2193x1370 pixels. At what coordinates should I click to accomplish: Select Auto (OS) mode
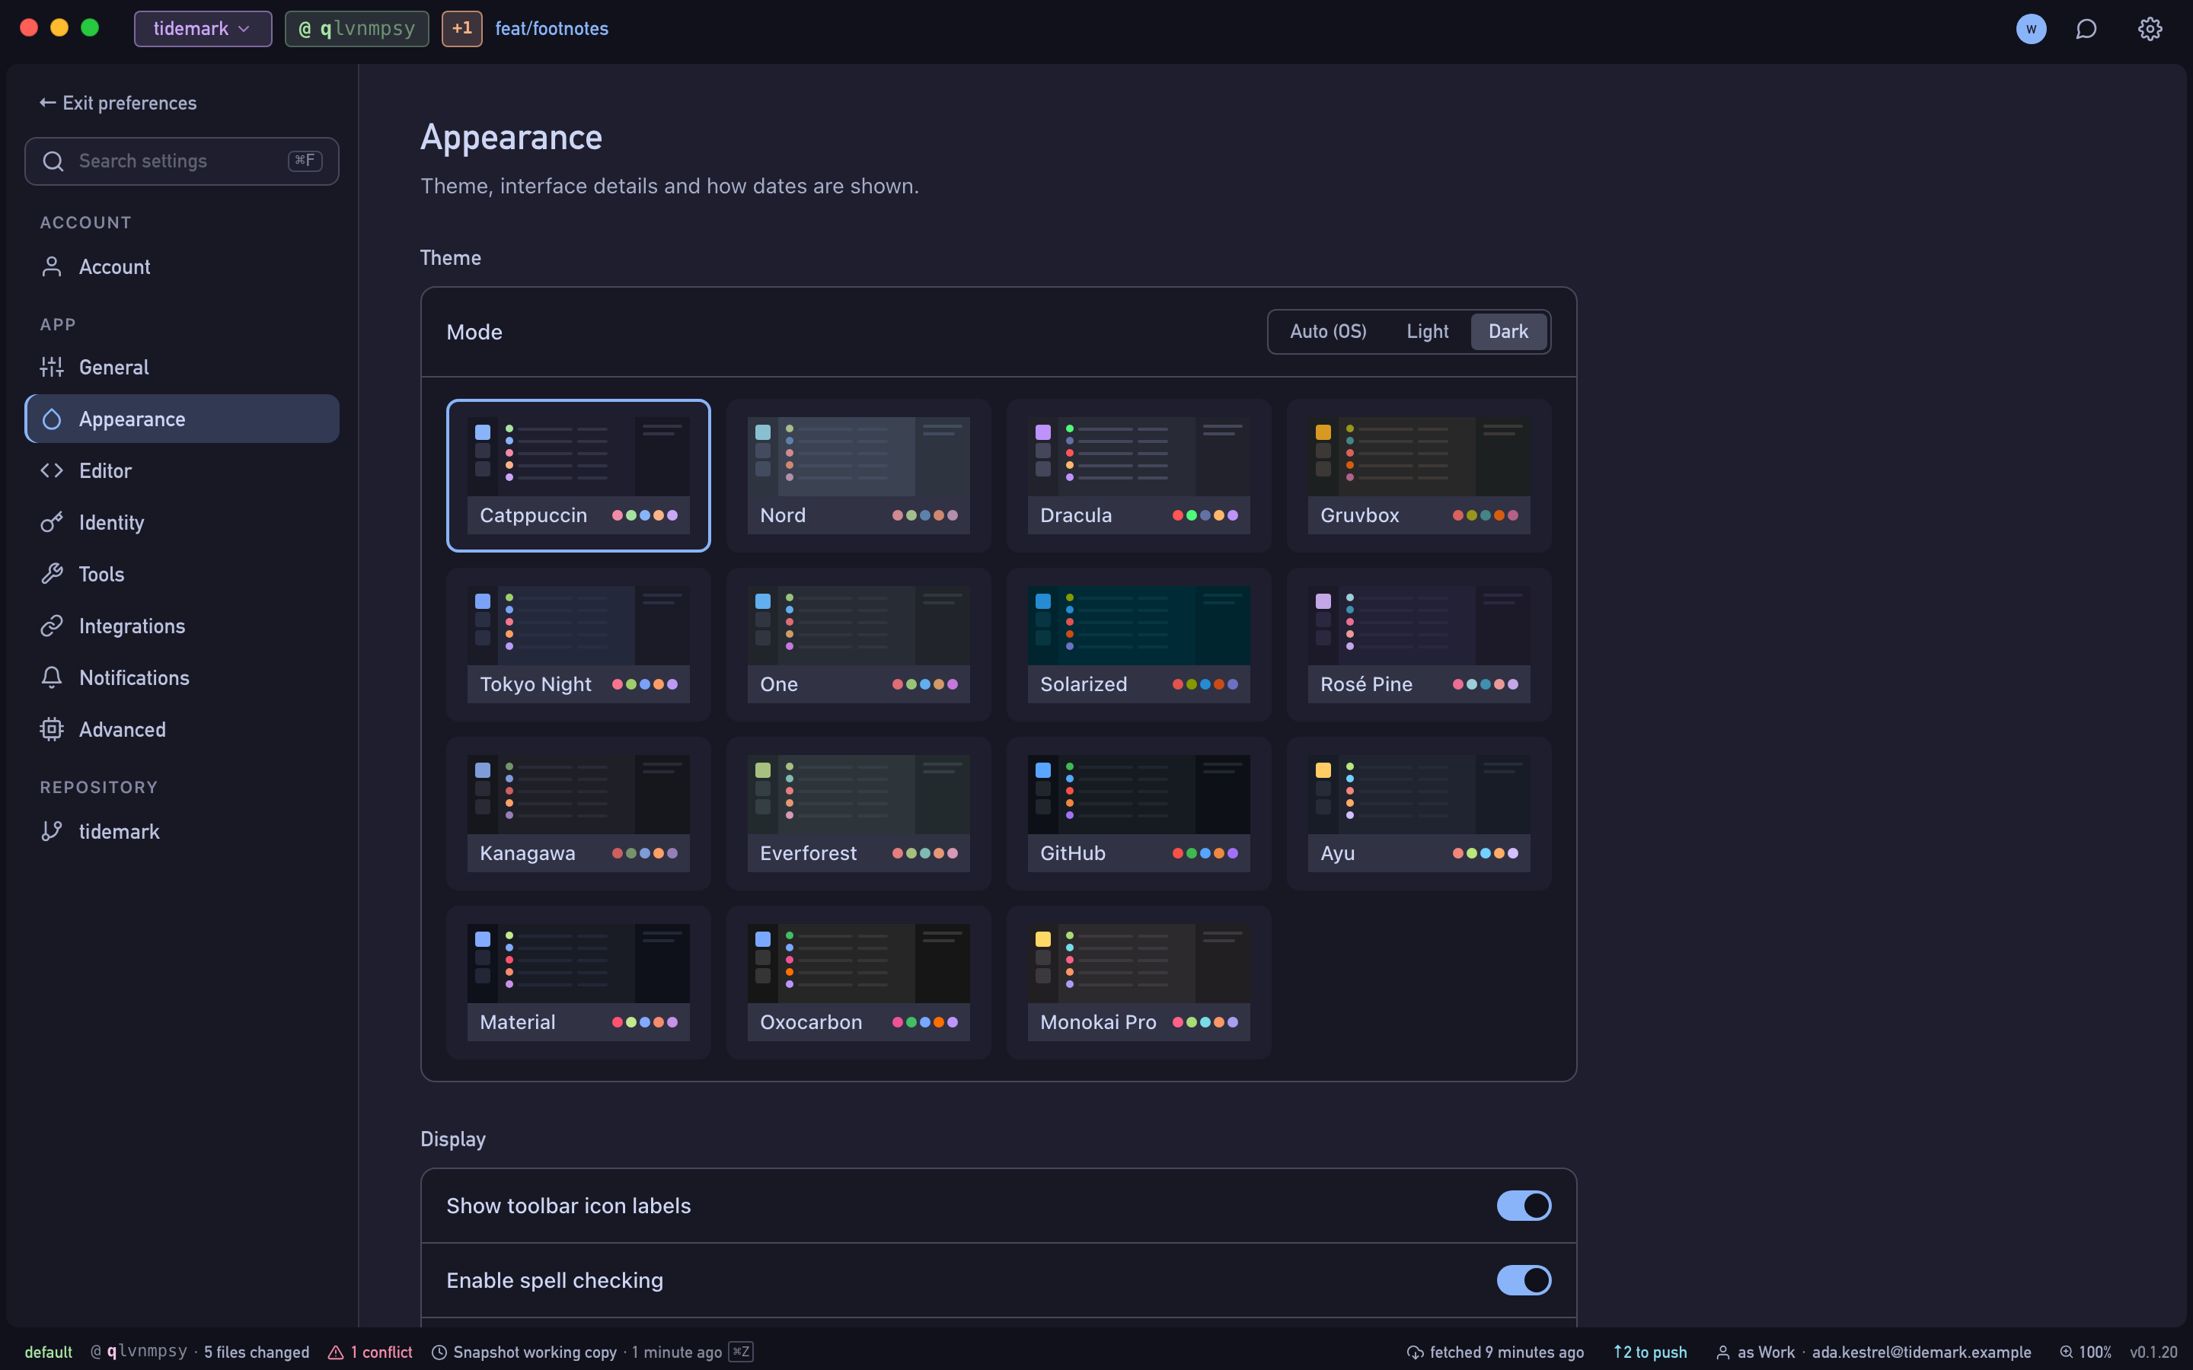(1327, 332)
